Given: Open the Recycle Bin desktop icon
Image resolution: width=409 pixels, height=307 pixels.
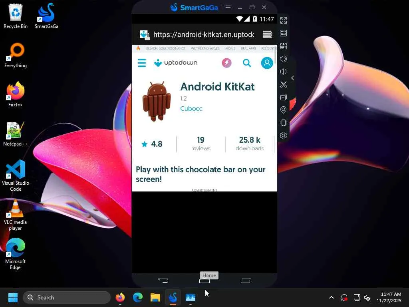Looking at the screenshot, I should coord(16,16).
